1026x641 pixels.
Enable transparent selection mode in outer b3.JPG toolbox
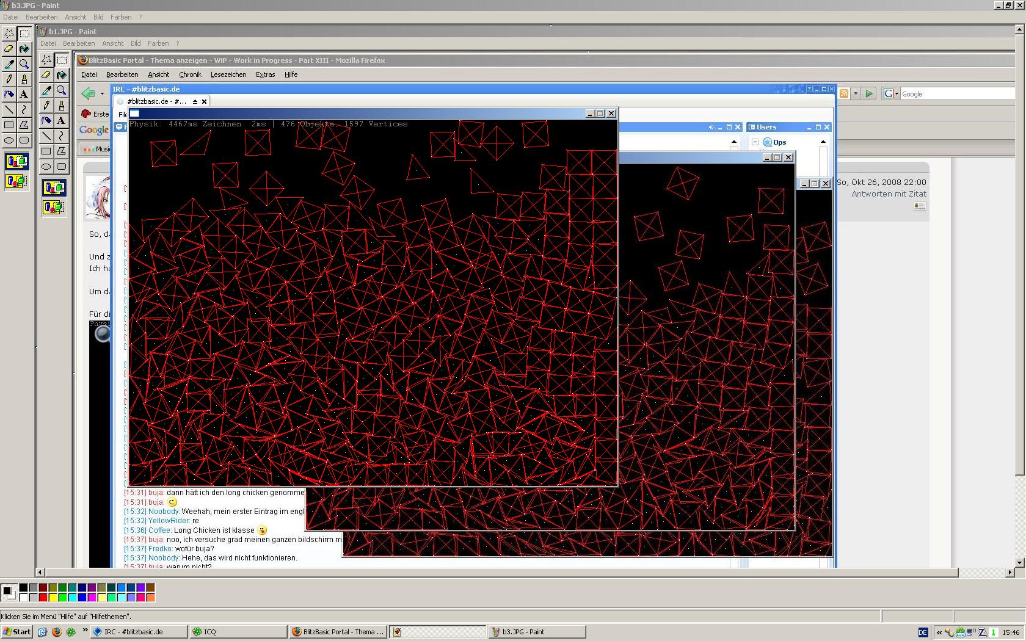coord(16,181)
